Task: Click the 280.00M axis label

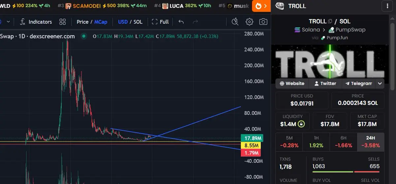Action: click(x=254, y=34)
